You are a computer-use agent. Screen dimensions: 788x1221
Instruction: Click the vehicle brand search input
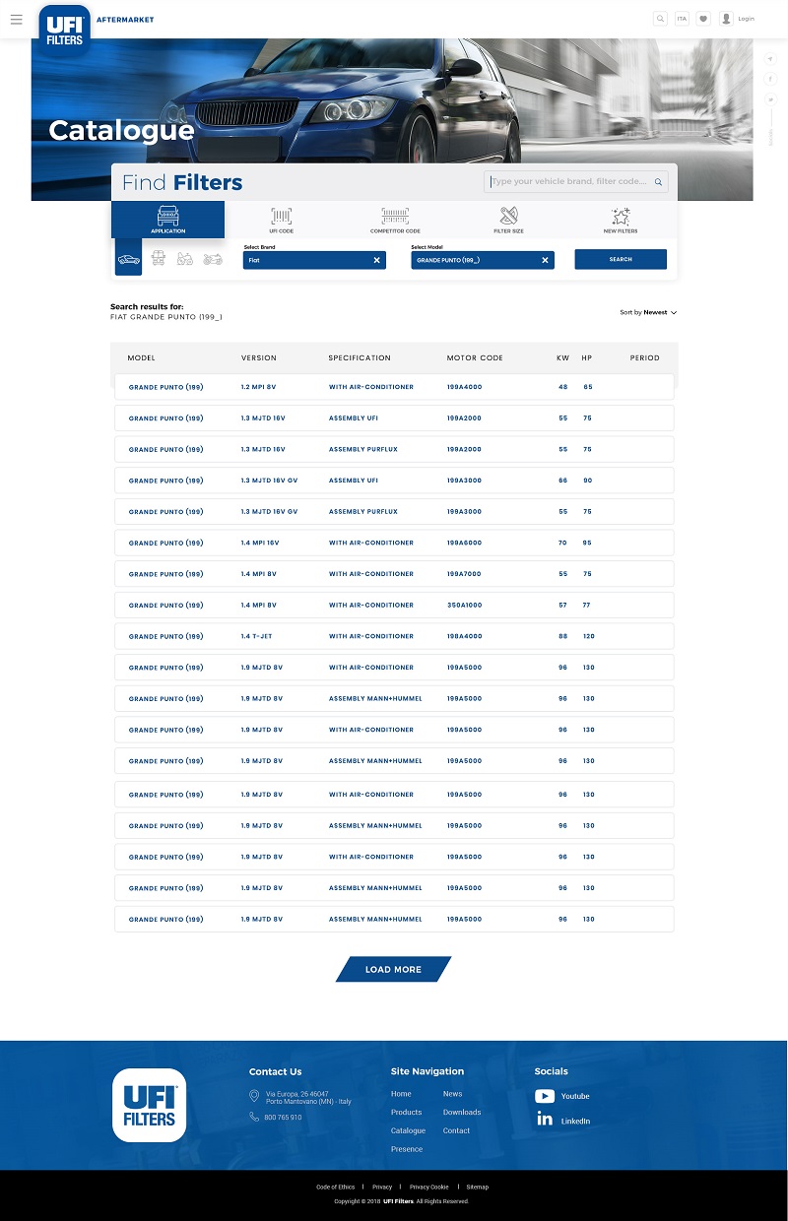pyautogui.click(x=569, y=182)
